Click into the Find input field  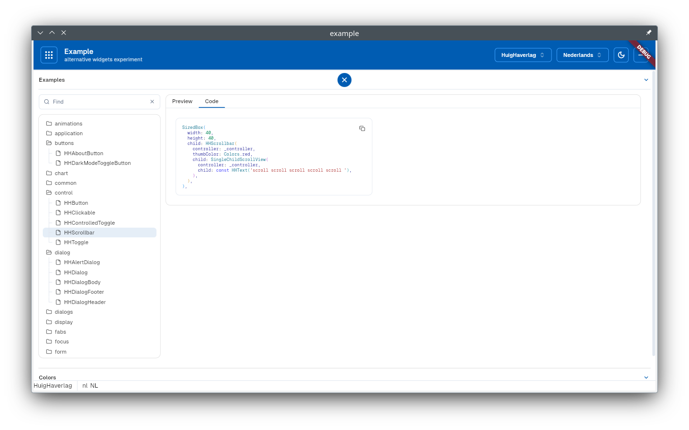click(x=97, y=102)
